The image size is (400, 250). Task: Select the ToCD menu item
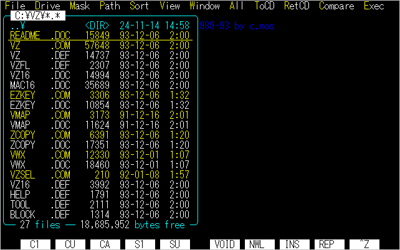click(265, 6)
